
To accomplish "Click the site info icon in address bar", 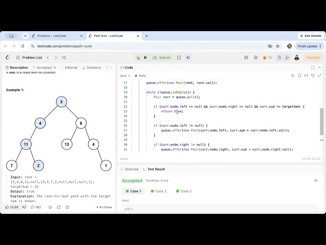I will point(33,46).
